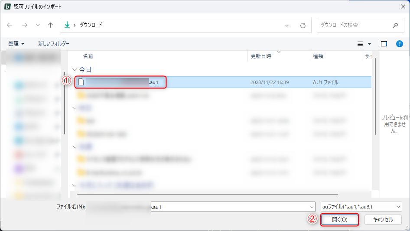
Task: Expand the address bar history dropdown
Action: 287,25
